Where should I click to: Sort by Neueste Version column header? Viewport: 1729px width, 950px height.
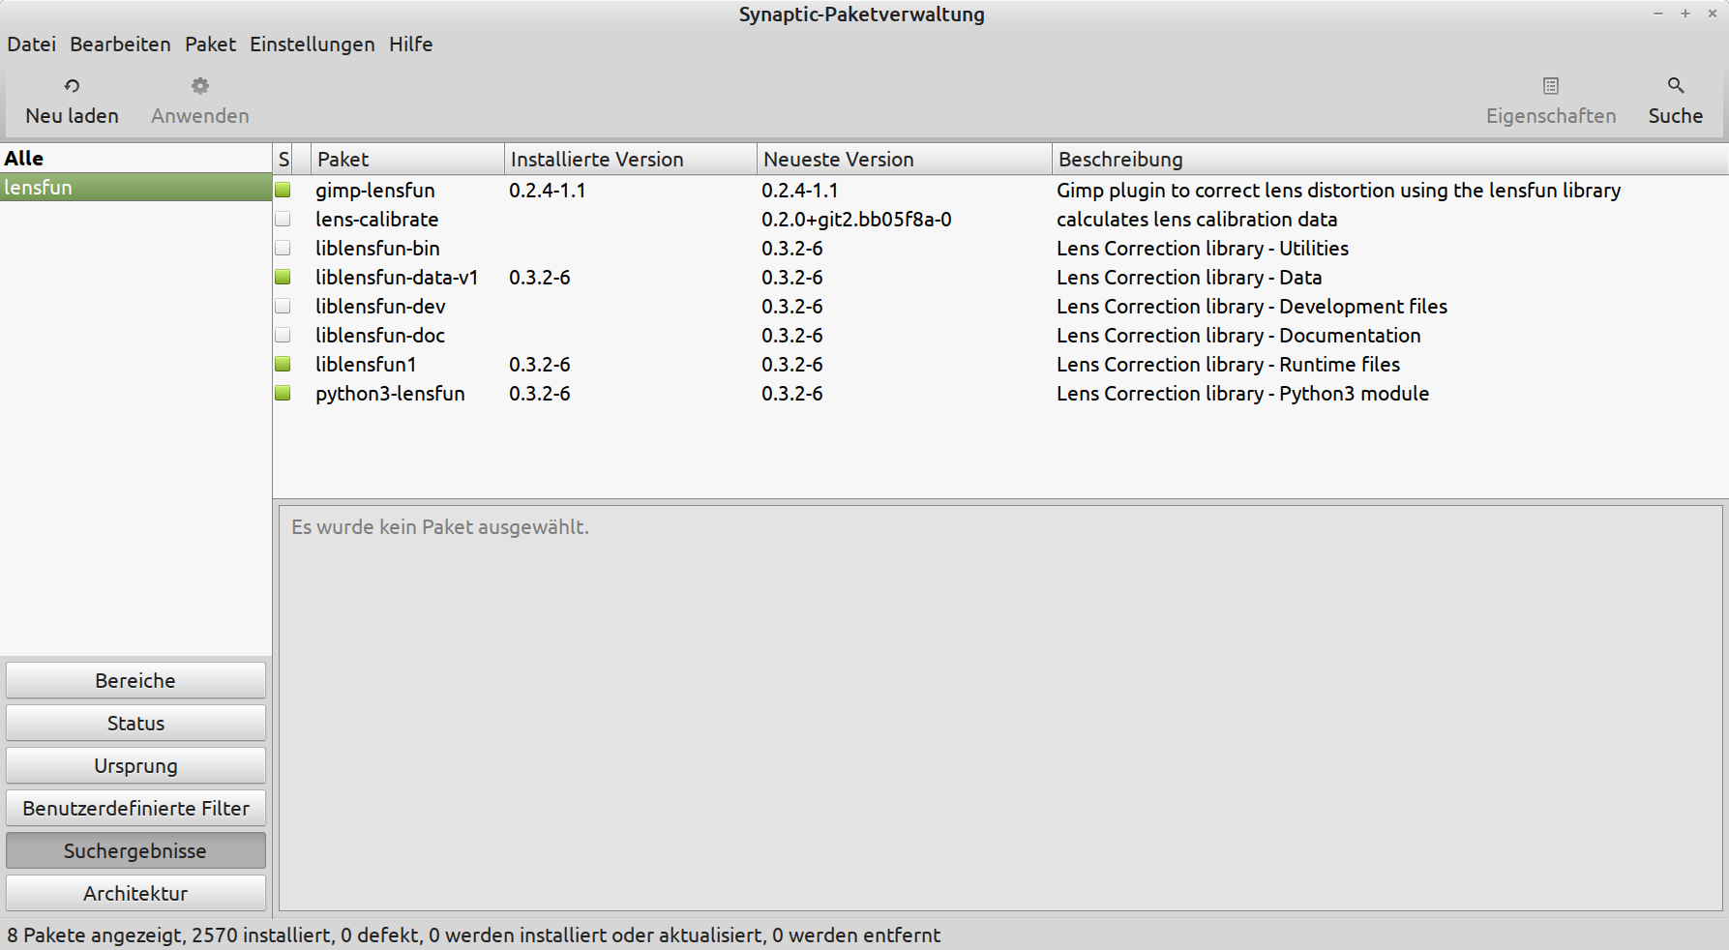pos(903,160)
